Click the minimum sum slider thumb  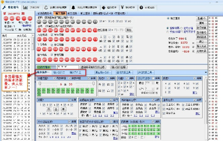40,84
